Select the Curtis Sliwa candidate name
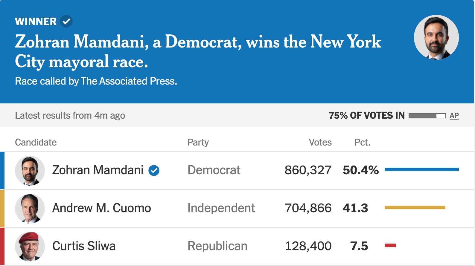 pos(84,246)
